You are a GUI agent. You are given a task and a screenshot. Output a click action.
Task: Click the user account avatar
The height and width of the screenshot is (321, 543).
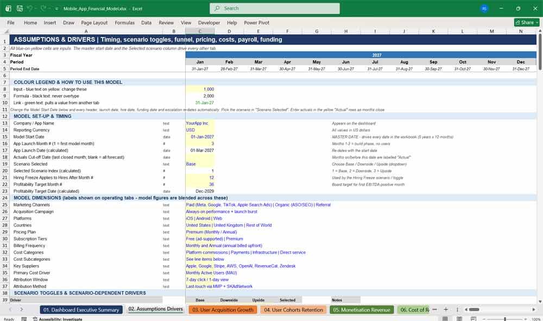point(484,9)
